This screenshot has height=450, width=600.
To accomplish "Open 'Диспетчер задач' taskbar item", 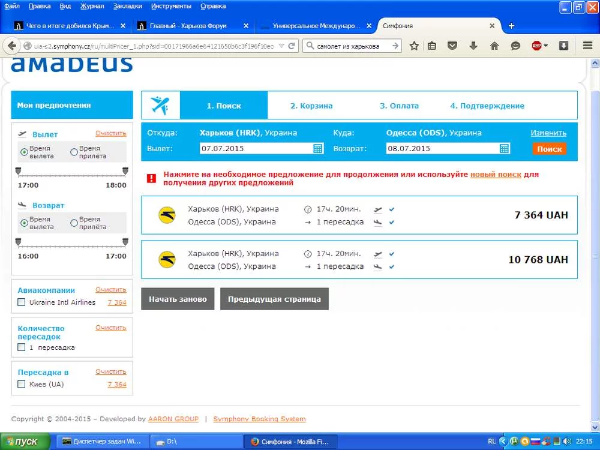I will coord(102,441).
